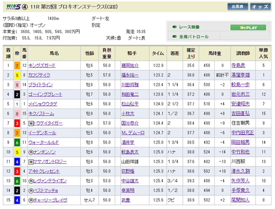Click the yellow frame 5 box beside カフジテイク
This screenshot has width=275, height=209.
point(17,75)
